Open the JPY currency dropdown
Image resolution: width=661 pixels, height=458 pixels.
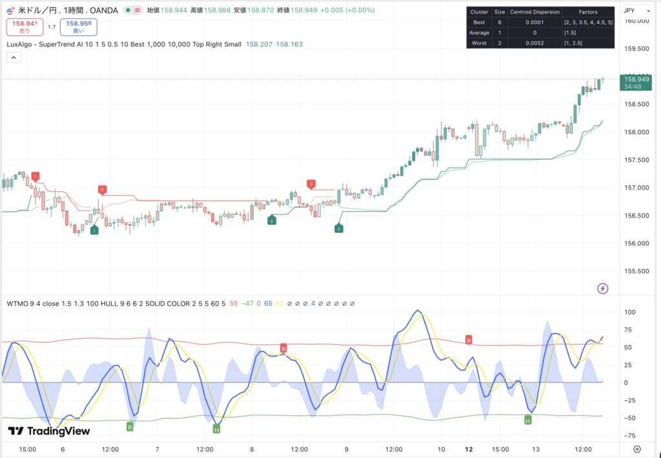coord(637,10)
